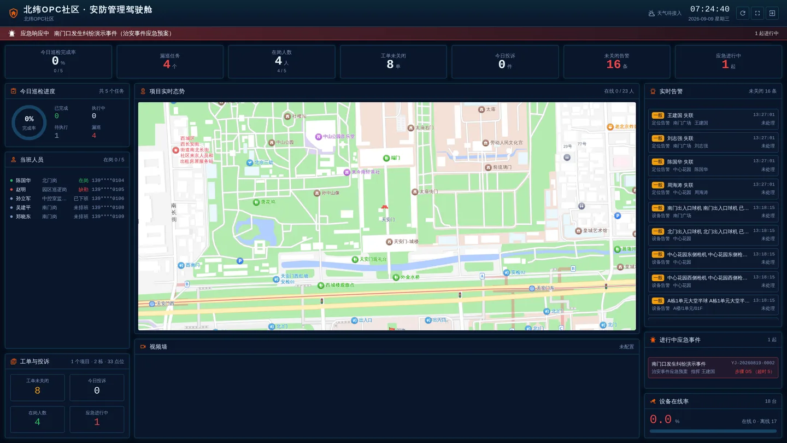Image resolution: width=787 pixels, height=443 pixels.
Task: Open the 漏巡任务 4 个 stat card
Action: pyautogui.click(x=170, y=62)
